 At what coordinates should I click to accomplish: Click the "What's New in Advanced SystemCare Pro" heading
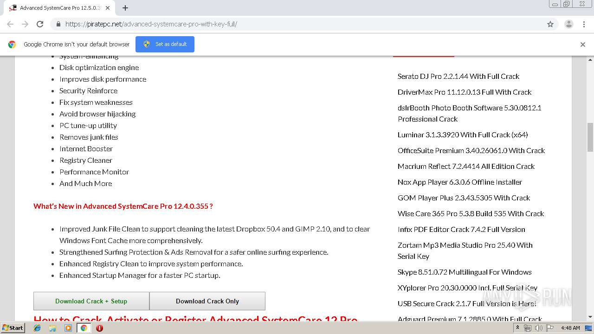(x=123, y=206)
